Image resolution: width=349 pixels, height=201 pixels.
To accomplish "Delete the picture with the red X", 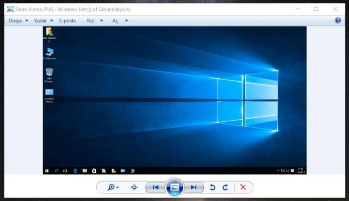I will click(x=243, y=187).
